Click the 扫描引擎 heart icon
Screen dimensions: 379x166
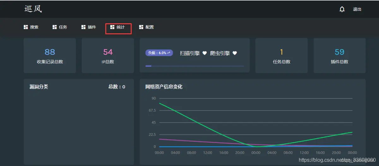pyautogui.click(x=204, y=53)
